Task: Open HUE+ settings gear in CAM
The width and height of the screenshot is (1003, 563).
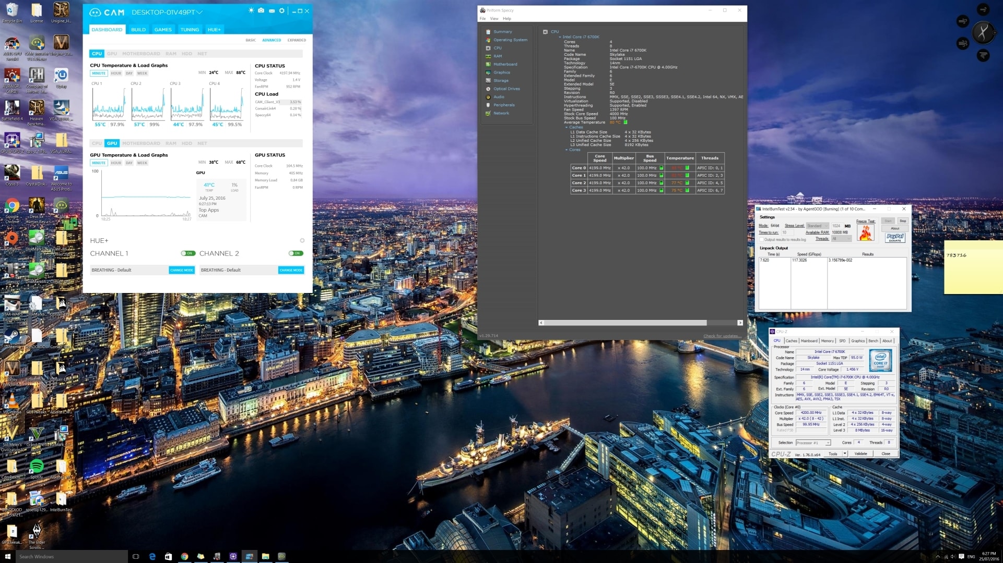Action: point(302,240)
